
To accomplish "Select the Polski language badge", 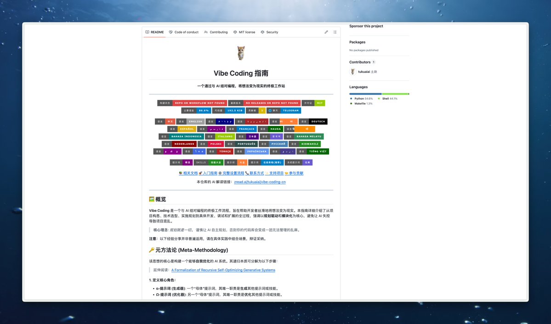I will tap(211, 144).
